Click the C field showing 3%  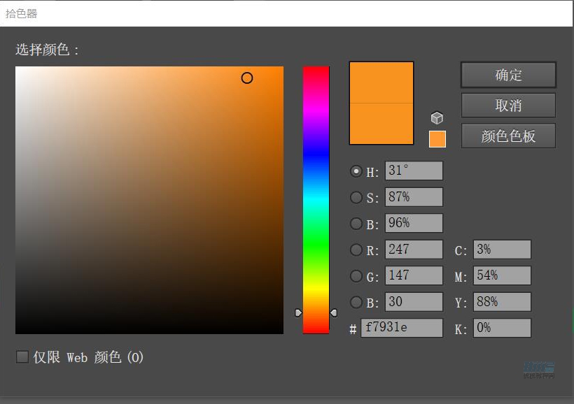(502, 250)
